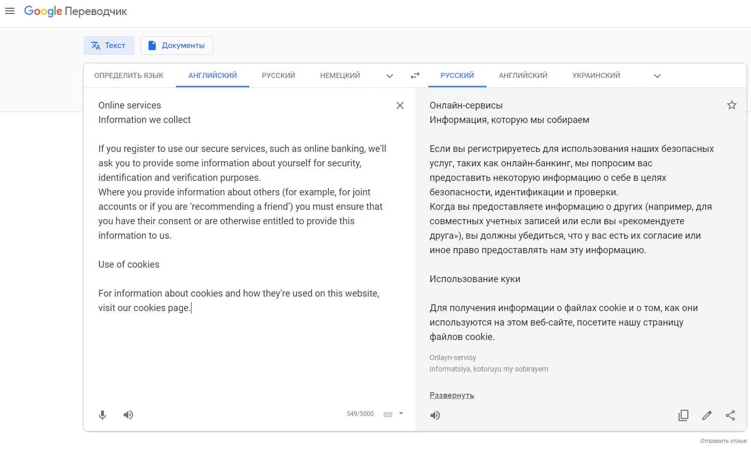
Task: Listen to the Russian translation
Action: [435, 415]
